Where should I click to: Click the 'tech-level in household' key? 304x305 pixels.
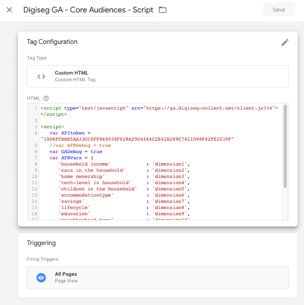pyautogui.click(x=95, y=183)
